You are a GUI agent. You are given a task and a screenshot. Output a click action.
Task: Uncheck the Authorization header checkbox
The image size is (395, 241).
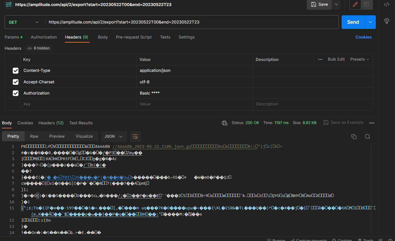(16, 93)
